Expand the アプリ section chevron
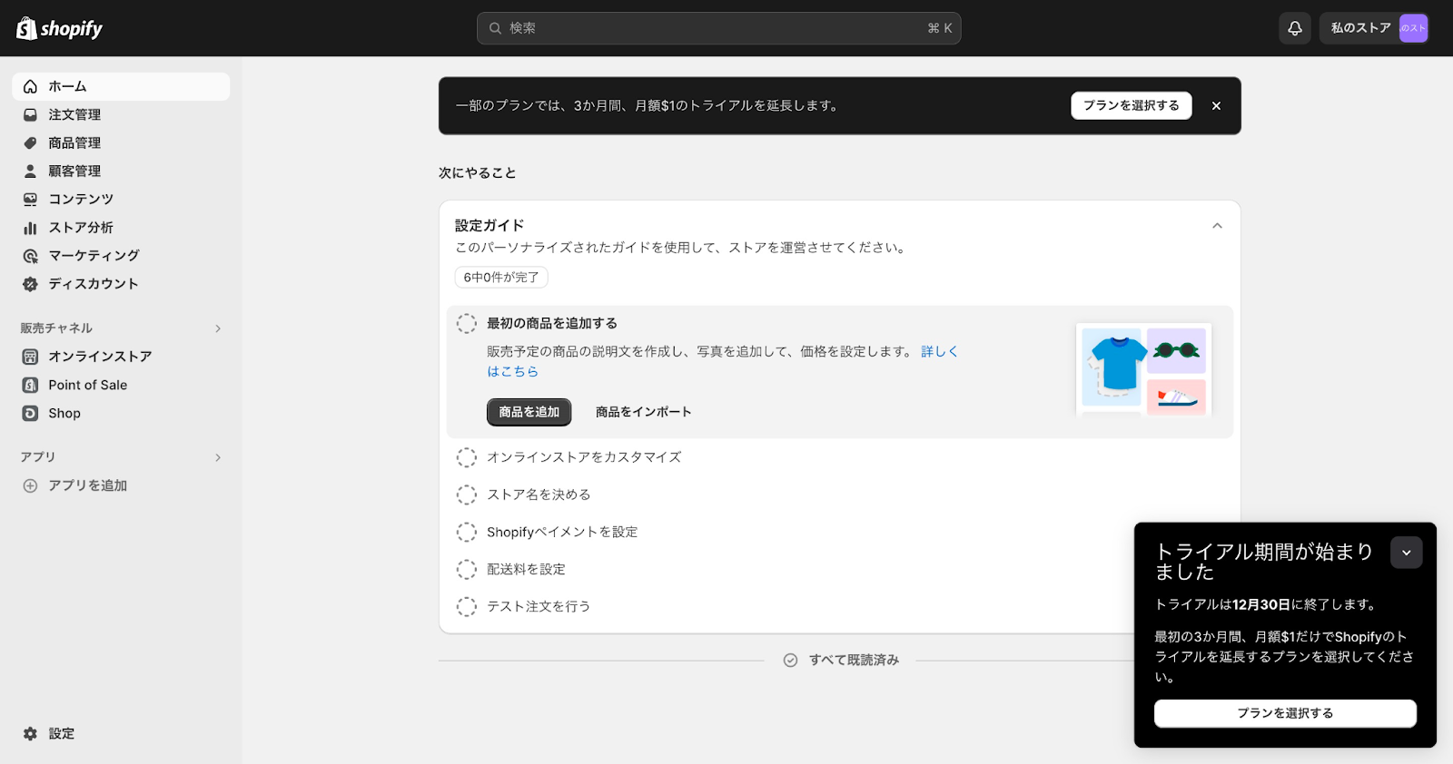Image resolution: width=1453 pixels, height=764 pixels. 218,457
